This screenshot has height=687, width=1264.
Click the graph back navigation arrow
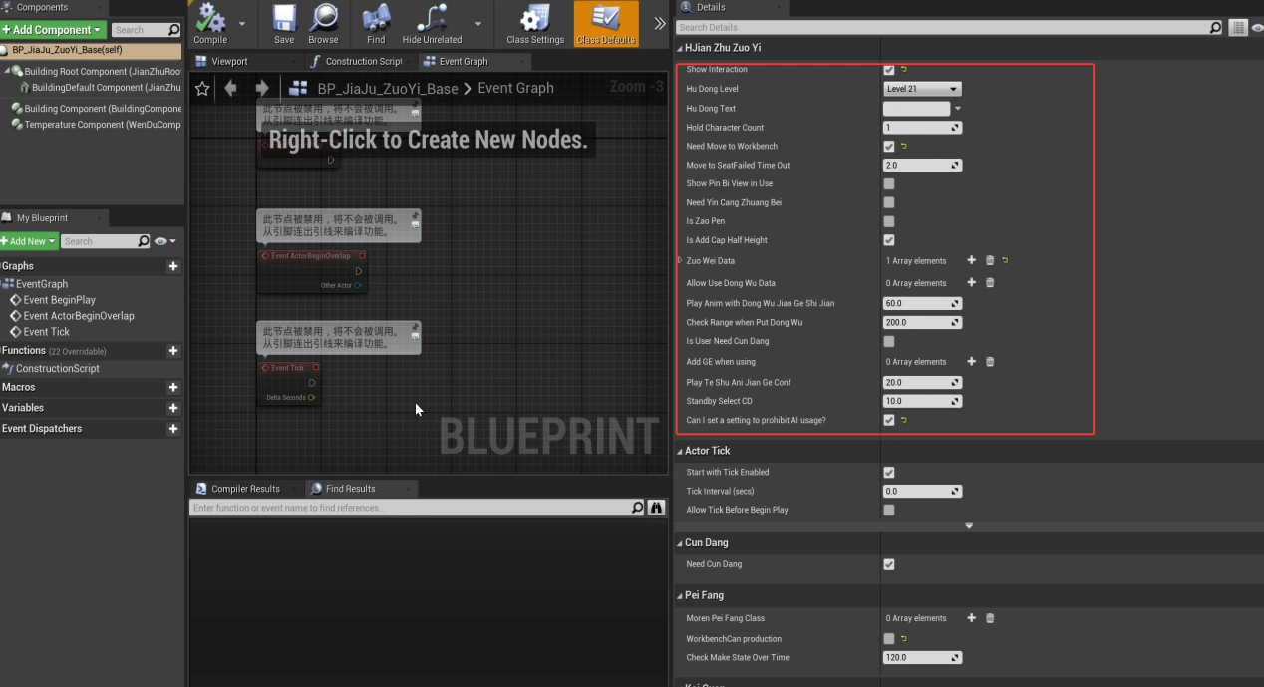tap(231, 88)
